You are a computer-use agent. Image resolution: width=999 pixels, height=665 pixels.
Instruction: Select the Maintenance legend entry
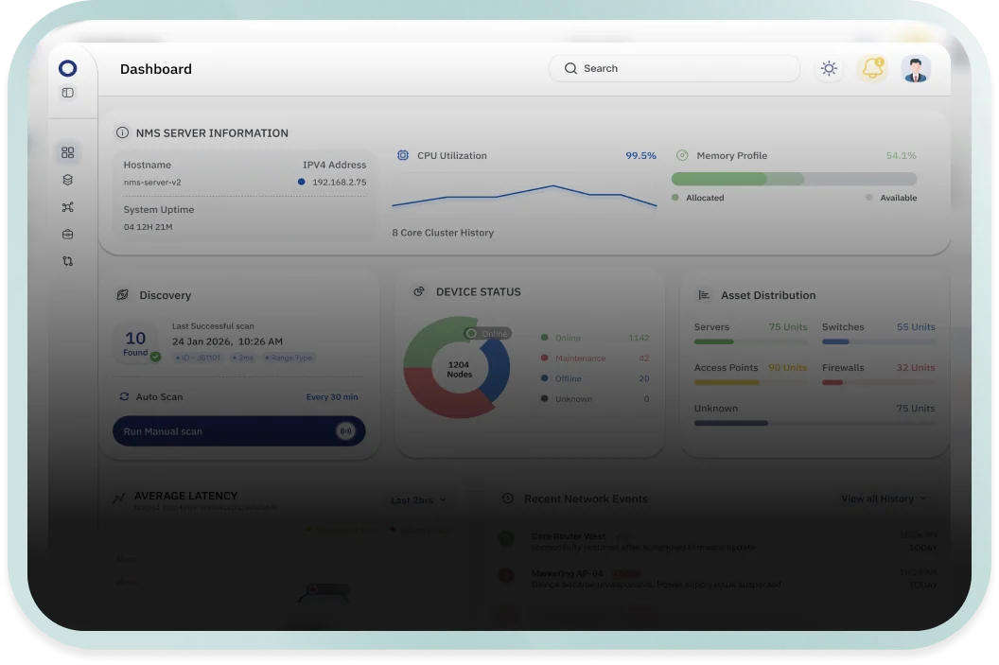pyautogui.click(x=595, y=358)
